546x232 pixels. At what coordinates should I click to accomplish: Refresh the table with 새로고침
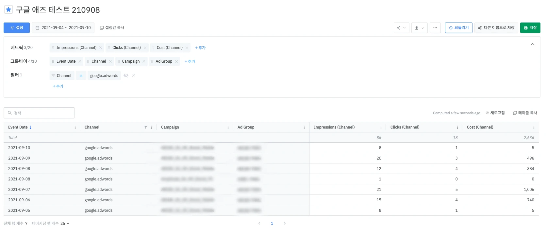coord(495,113)
